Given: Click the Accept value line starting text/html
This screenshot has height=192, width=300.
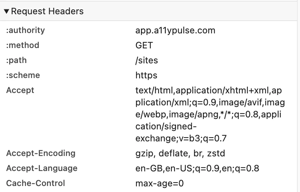Looking at the screenshot, I should pos(208,90).
